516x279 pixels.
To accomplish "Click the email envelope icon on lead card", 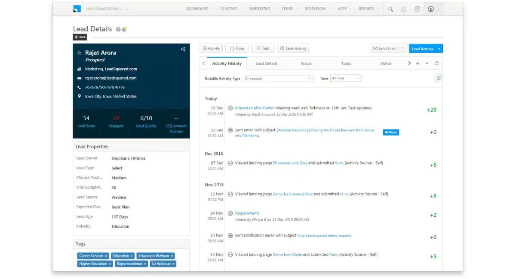I will (x=79, y=78).
